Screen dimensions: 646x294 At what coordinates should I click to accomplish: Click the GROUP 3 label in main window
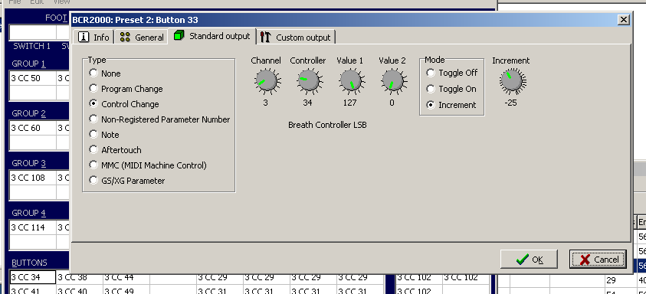coord(28,164)
